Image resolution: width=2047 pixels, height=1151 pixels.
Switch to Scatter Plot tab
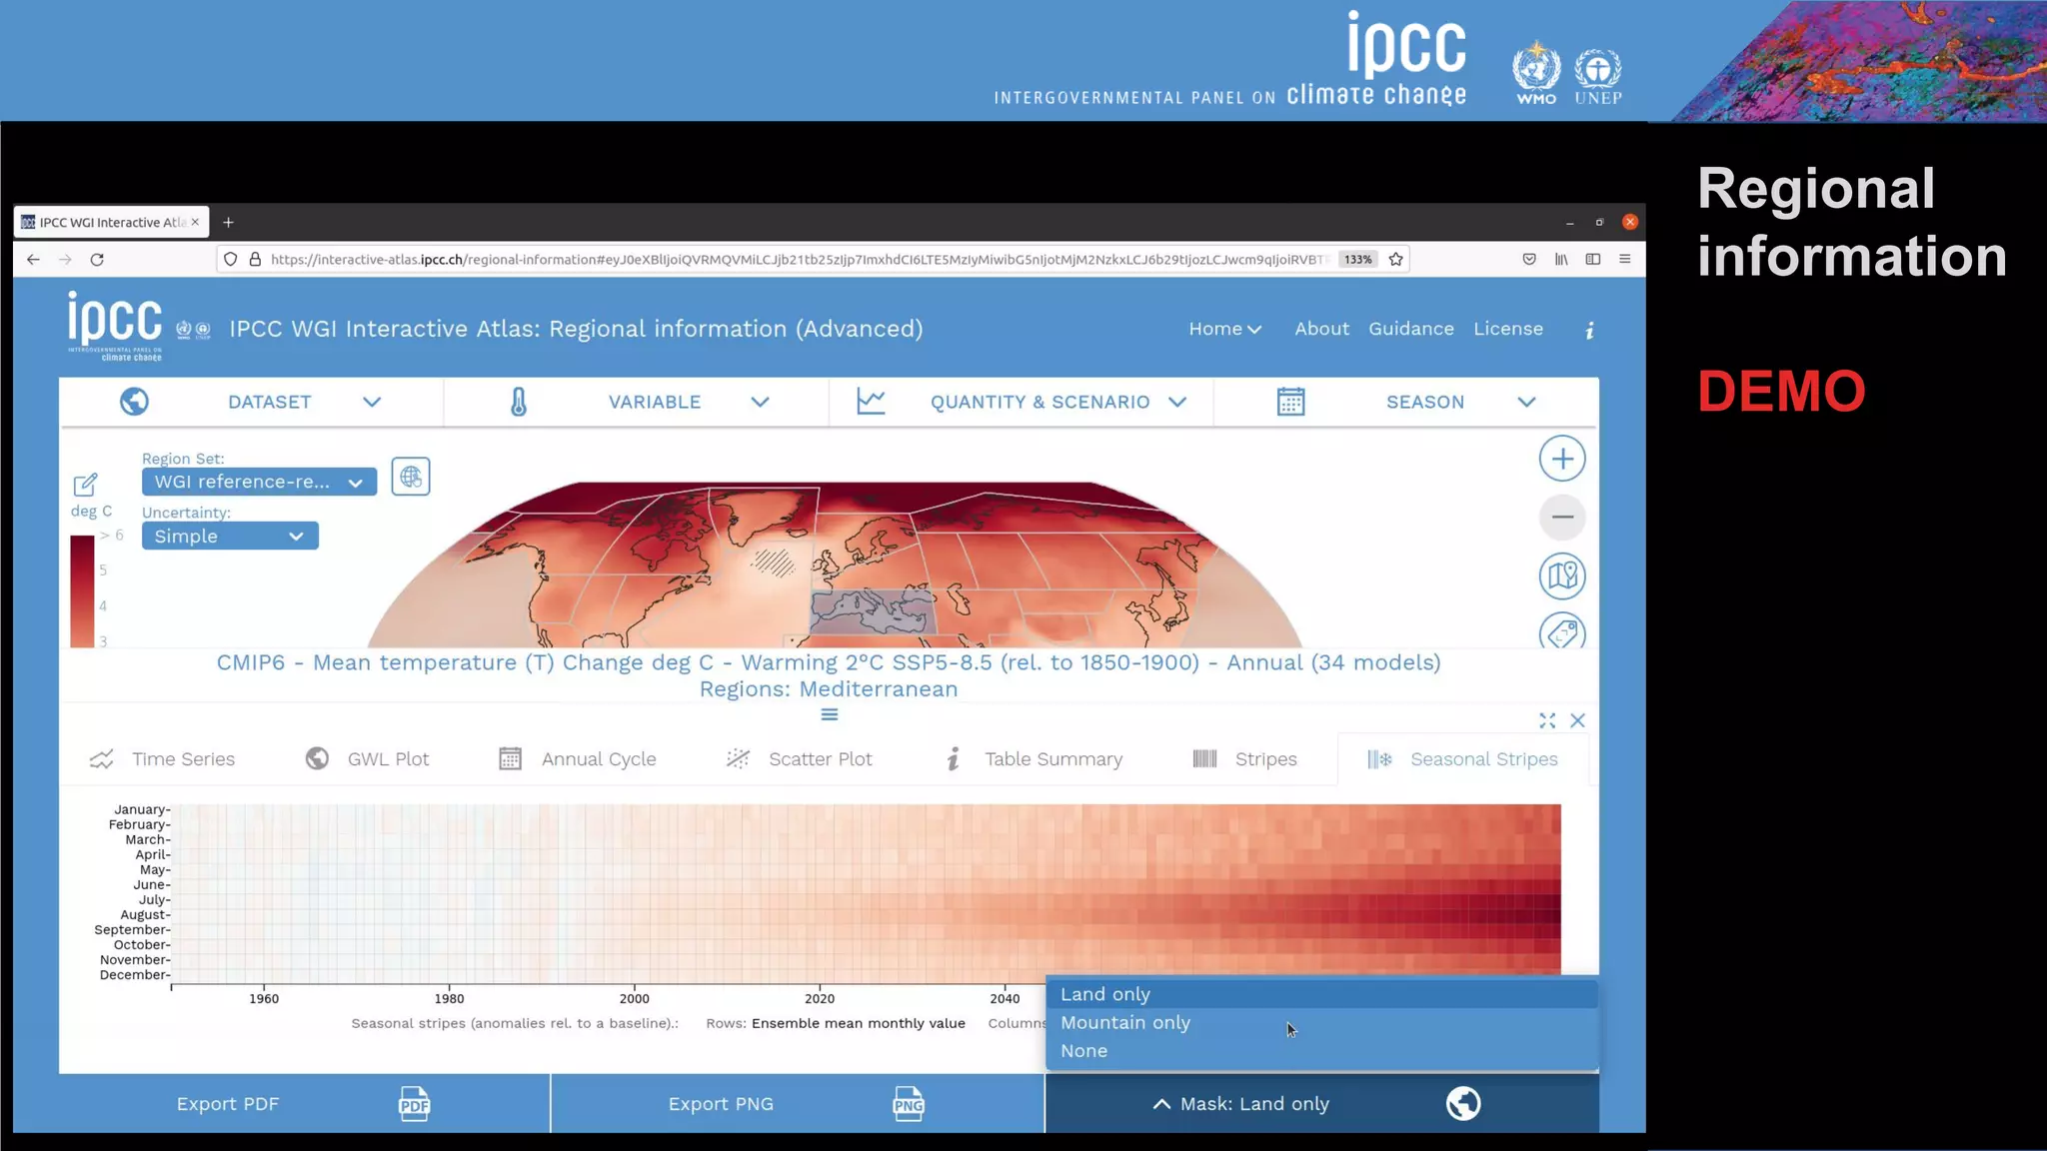coord(799,759)
